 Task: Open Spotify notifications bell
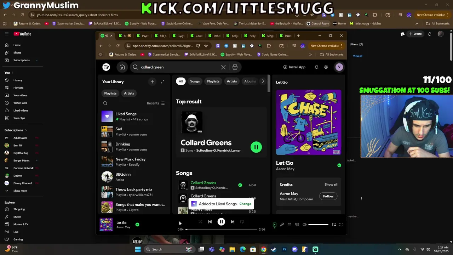[316, 67]
